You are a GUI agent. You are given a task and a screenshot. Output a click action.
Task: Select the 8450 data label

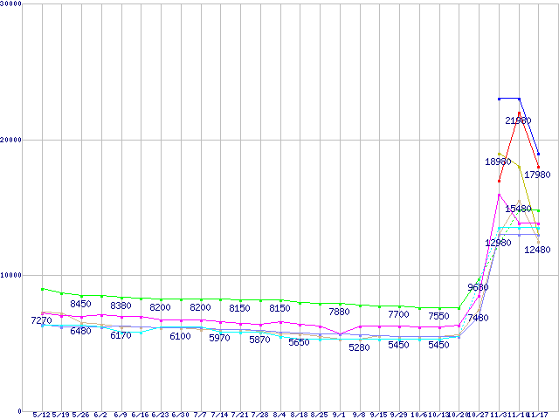click(x=80, y=304)
